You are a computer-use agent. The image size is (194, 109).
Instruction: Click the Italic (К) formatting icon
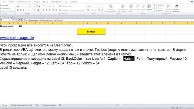tap(21, 10)
